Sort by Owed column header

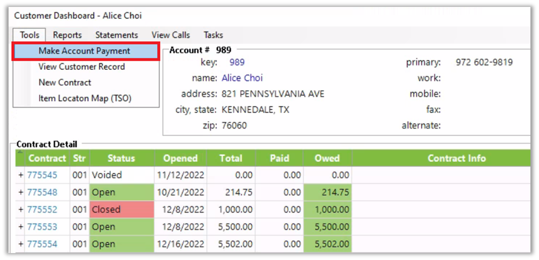327,158
